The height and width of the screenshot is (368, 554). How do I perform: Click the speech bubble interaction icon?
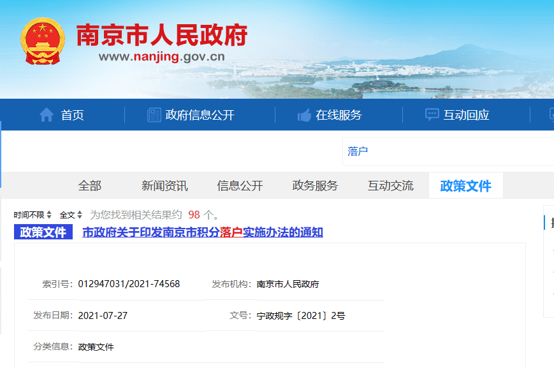pos(432,115)
